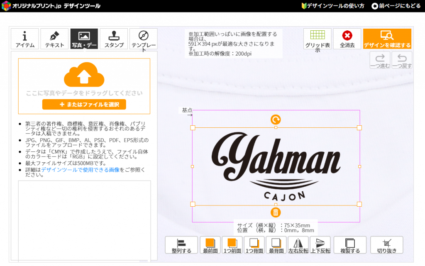Click 1つ背面 send-backward button
Image resolution: width=425 pixels, height=266 pixels.
(254, 245)
